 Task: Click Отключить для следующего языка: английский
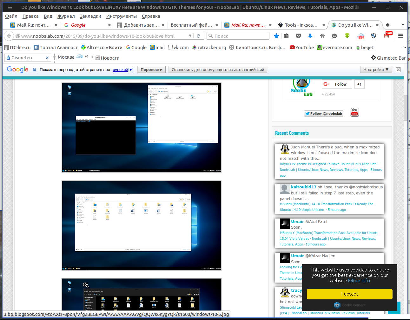pos(218,69)
